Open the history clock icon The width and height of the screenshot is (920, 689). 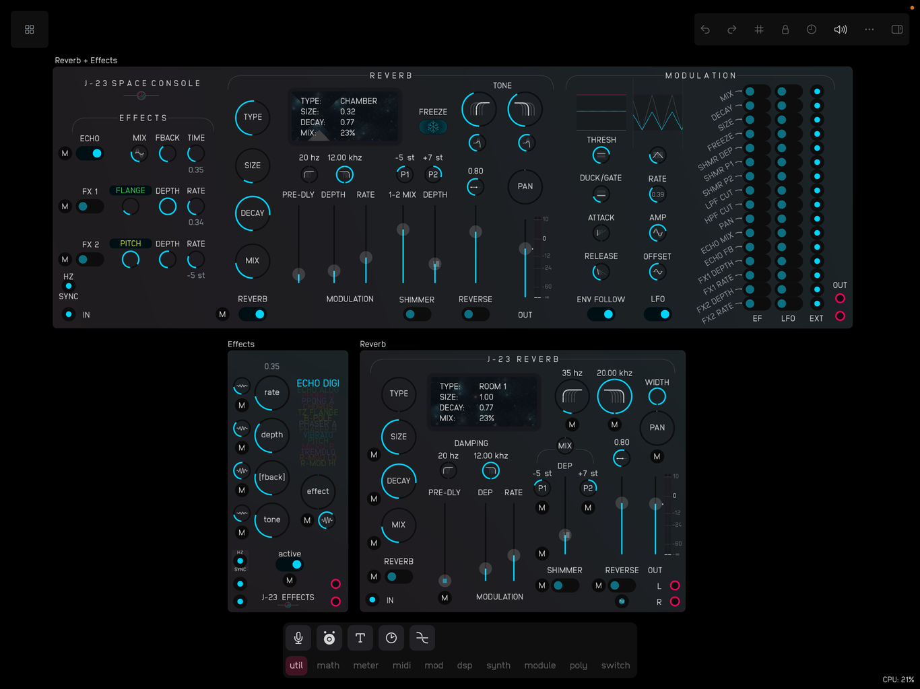812,30
